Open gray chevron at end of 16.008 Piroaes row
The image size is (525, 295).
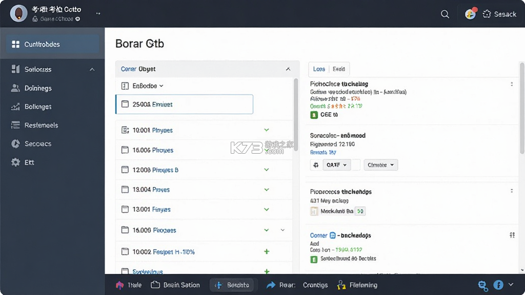[x=282, y=230]
